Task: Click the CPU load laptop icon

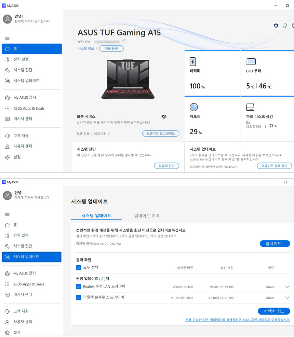Action: (251, 62)
